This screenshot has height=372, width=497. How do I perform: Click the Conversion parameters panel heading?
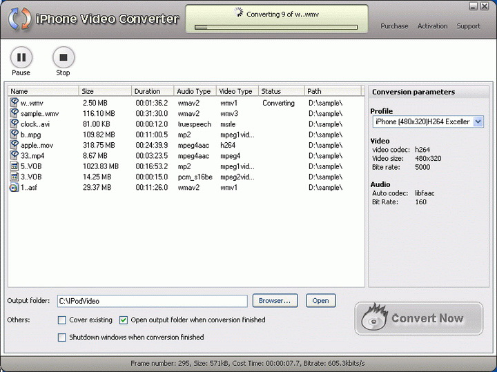pyautogui.click(x=413, y=92)
